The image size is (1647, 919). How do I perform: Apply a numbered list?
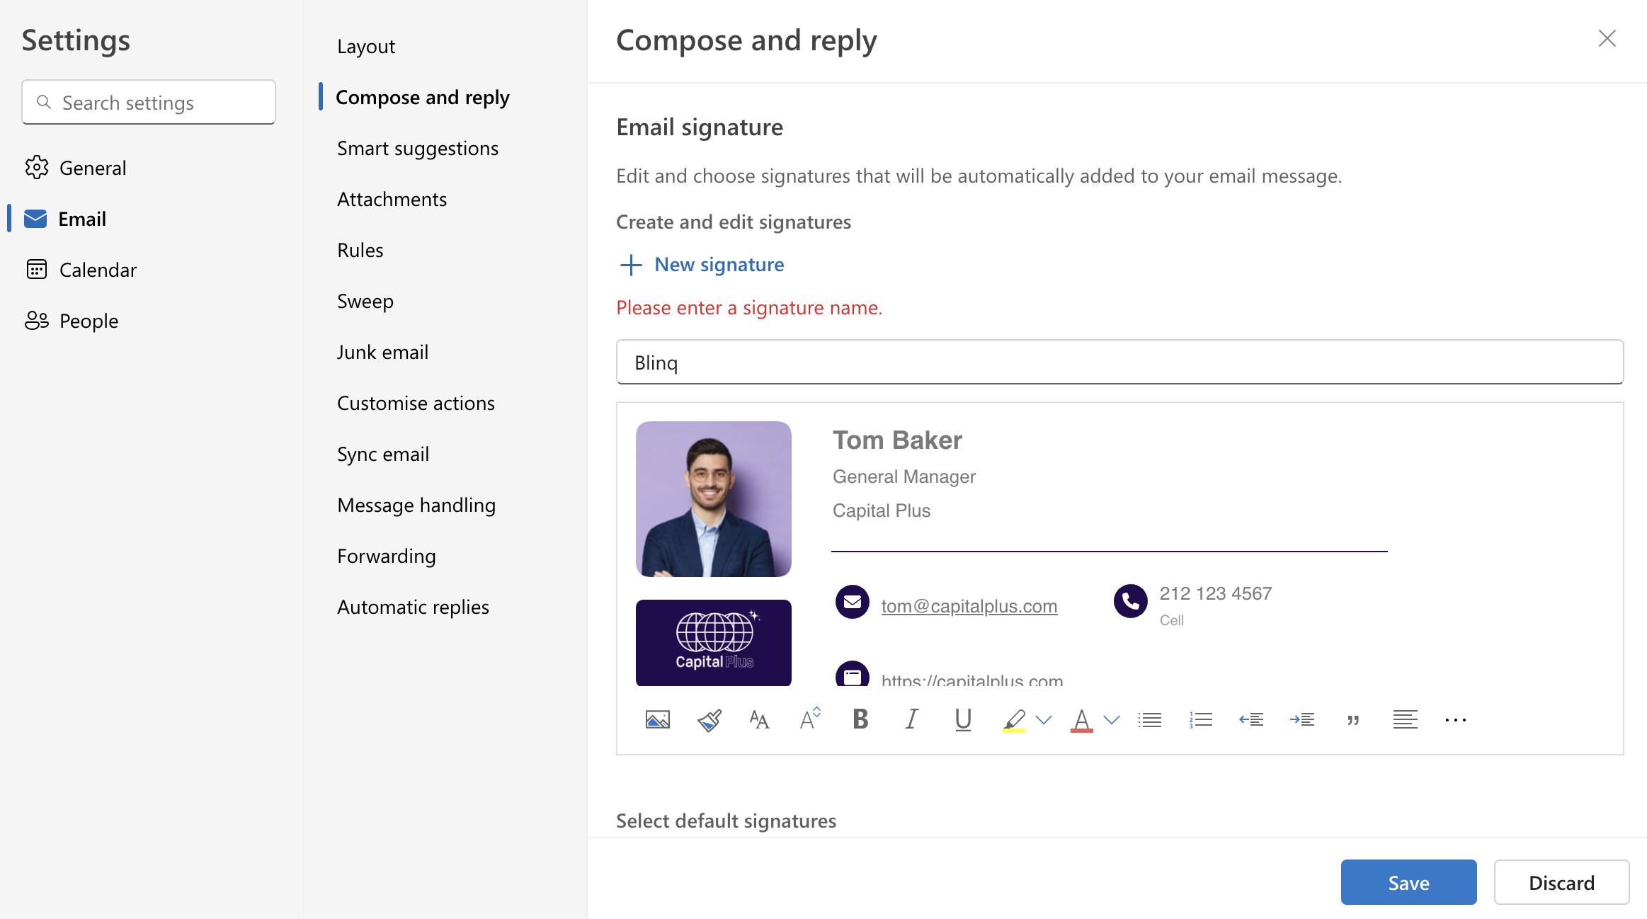click(1201, 719)
